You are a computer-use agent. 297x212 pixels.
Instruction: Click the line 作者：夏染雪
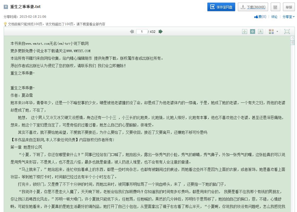(21, 95)
